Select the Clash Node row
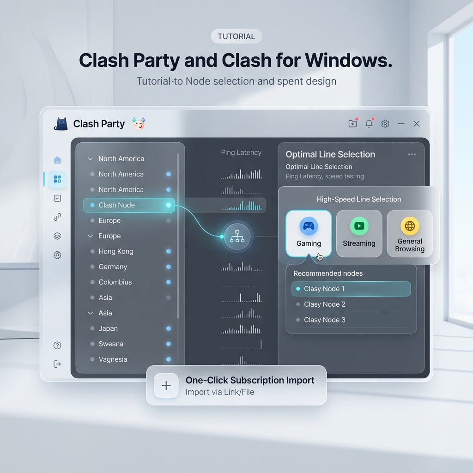 129,205
